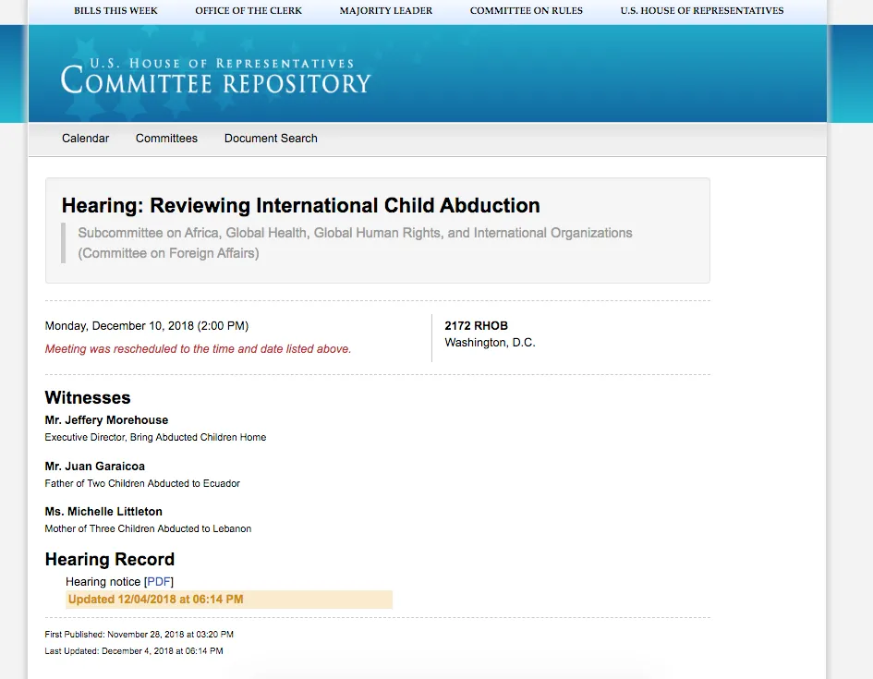
Task: Click Father of Two Children Abducted to Ecuador
Action: (x=142, y=484)
